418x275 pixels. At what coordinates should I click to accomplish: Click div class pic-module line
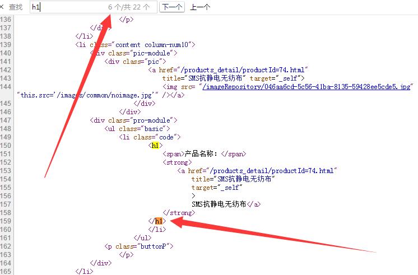tap(133, 53)
